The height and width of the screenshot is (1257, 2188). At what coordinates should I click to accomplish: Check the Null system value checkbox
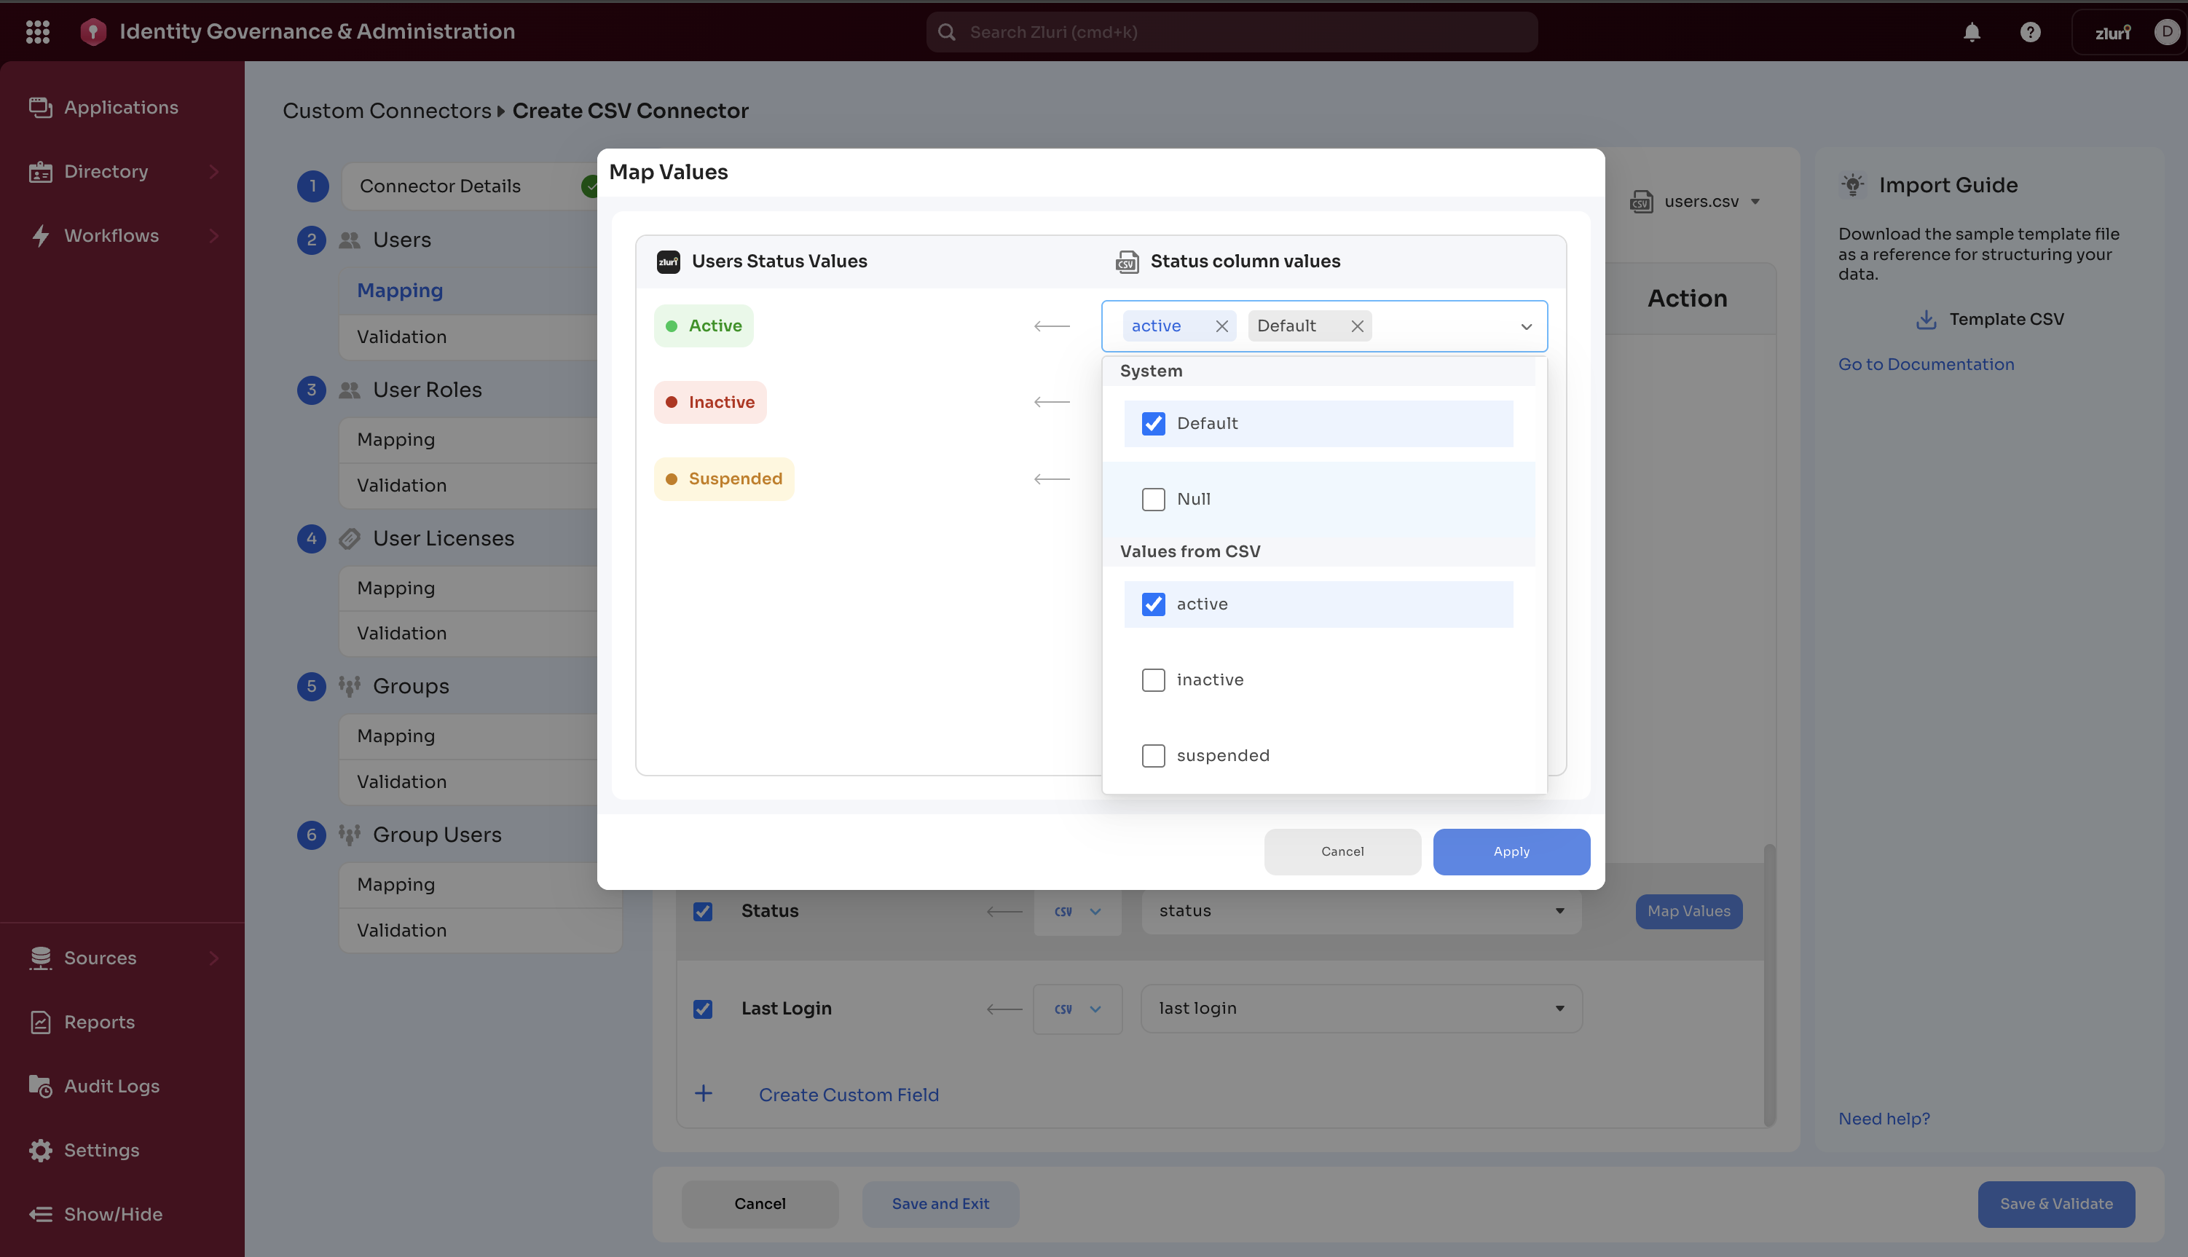(x=1153, y=499)
